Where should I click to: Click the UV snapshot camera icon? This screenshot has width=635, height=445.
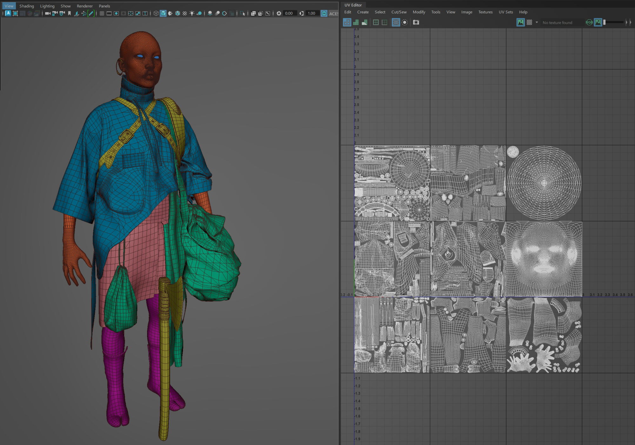pyautogui.click(x=416, y=22)
